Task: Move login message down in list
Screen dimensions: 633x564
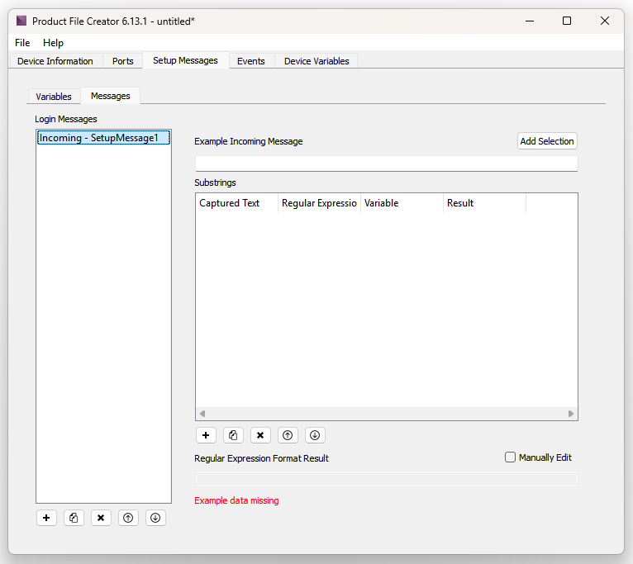Action: [x=155, y=518]
